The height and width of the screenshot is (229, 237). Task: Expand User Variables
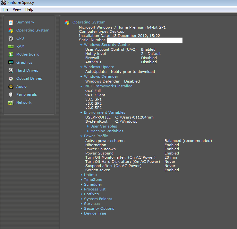click(88, 126)
